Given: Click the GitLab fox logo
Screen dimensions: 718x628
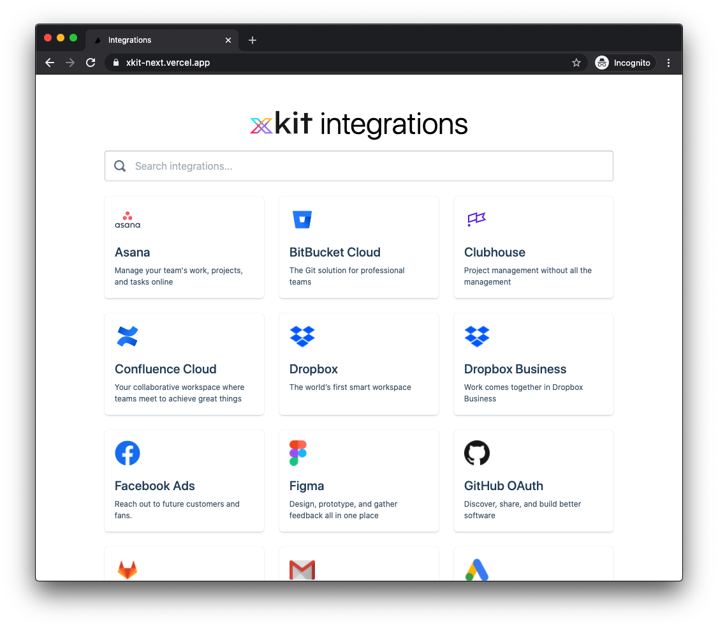Looking at the screenshot, I should pos(128,570).
